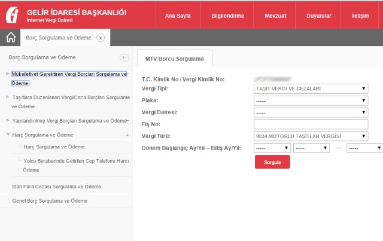Open Ana Sayfa menu item
The image size is (383, 241).
point(178,16)
